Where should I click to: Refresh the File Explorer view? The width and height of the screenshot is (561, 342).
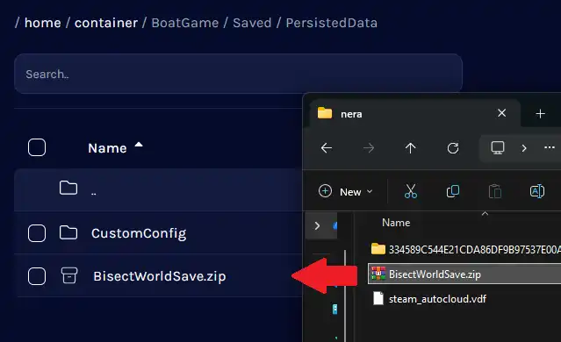click(453, 148)
